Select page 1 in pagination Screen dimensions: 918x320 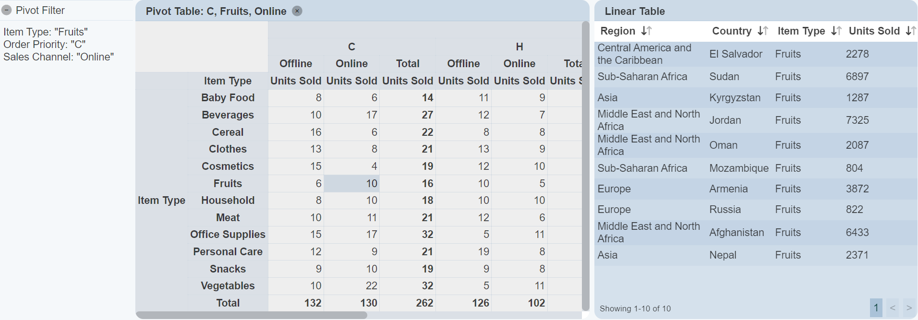876,308
